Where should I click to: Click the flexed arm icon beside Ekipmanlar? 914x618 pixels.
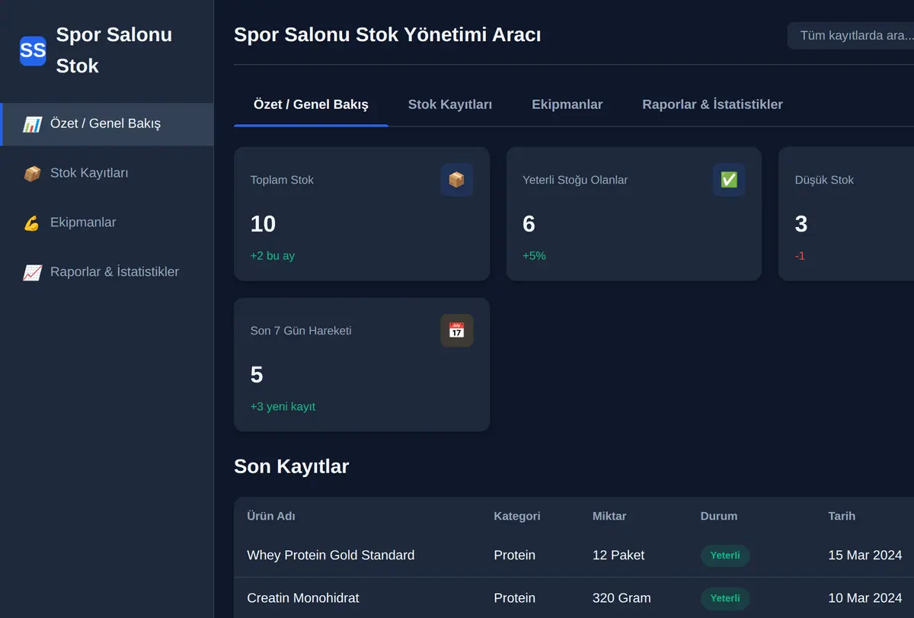point(32,223)
